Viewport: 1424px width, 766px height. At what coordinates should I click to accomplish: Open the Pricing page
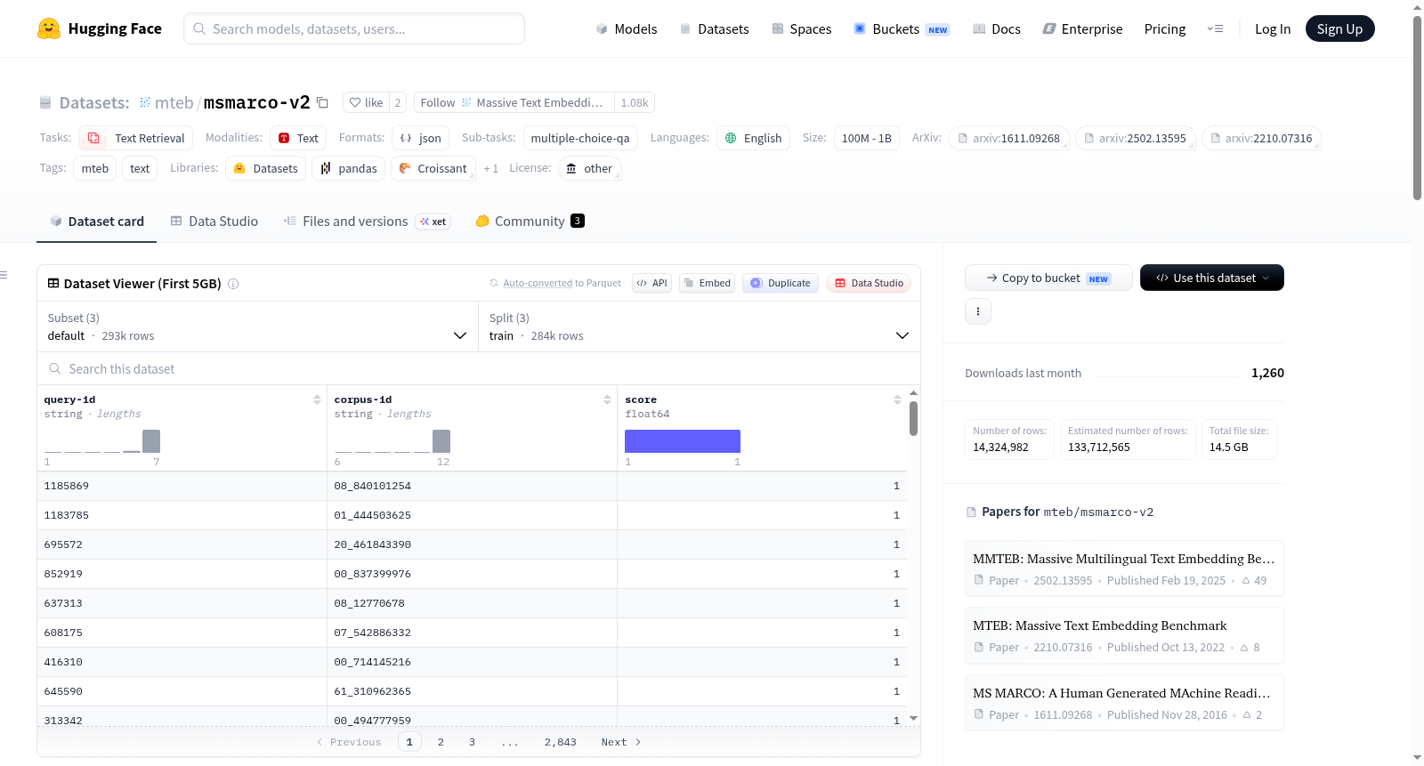(x=1165, y=29)
